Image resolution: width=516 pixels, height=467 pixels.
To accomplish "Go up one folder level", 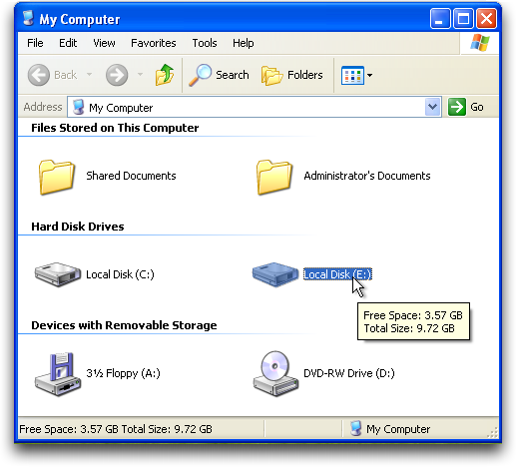I will point(165,75).
